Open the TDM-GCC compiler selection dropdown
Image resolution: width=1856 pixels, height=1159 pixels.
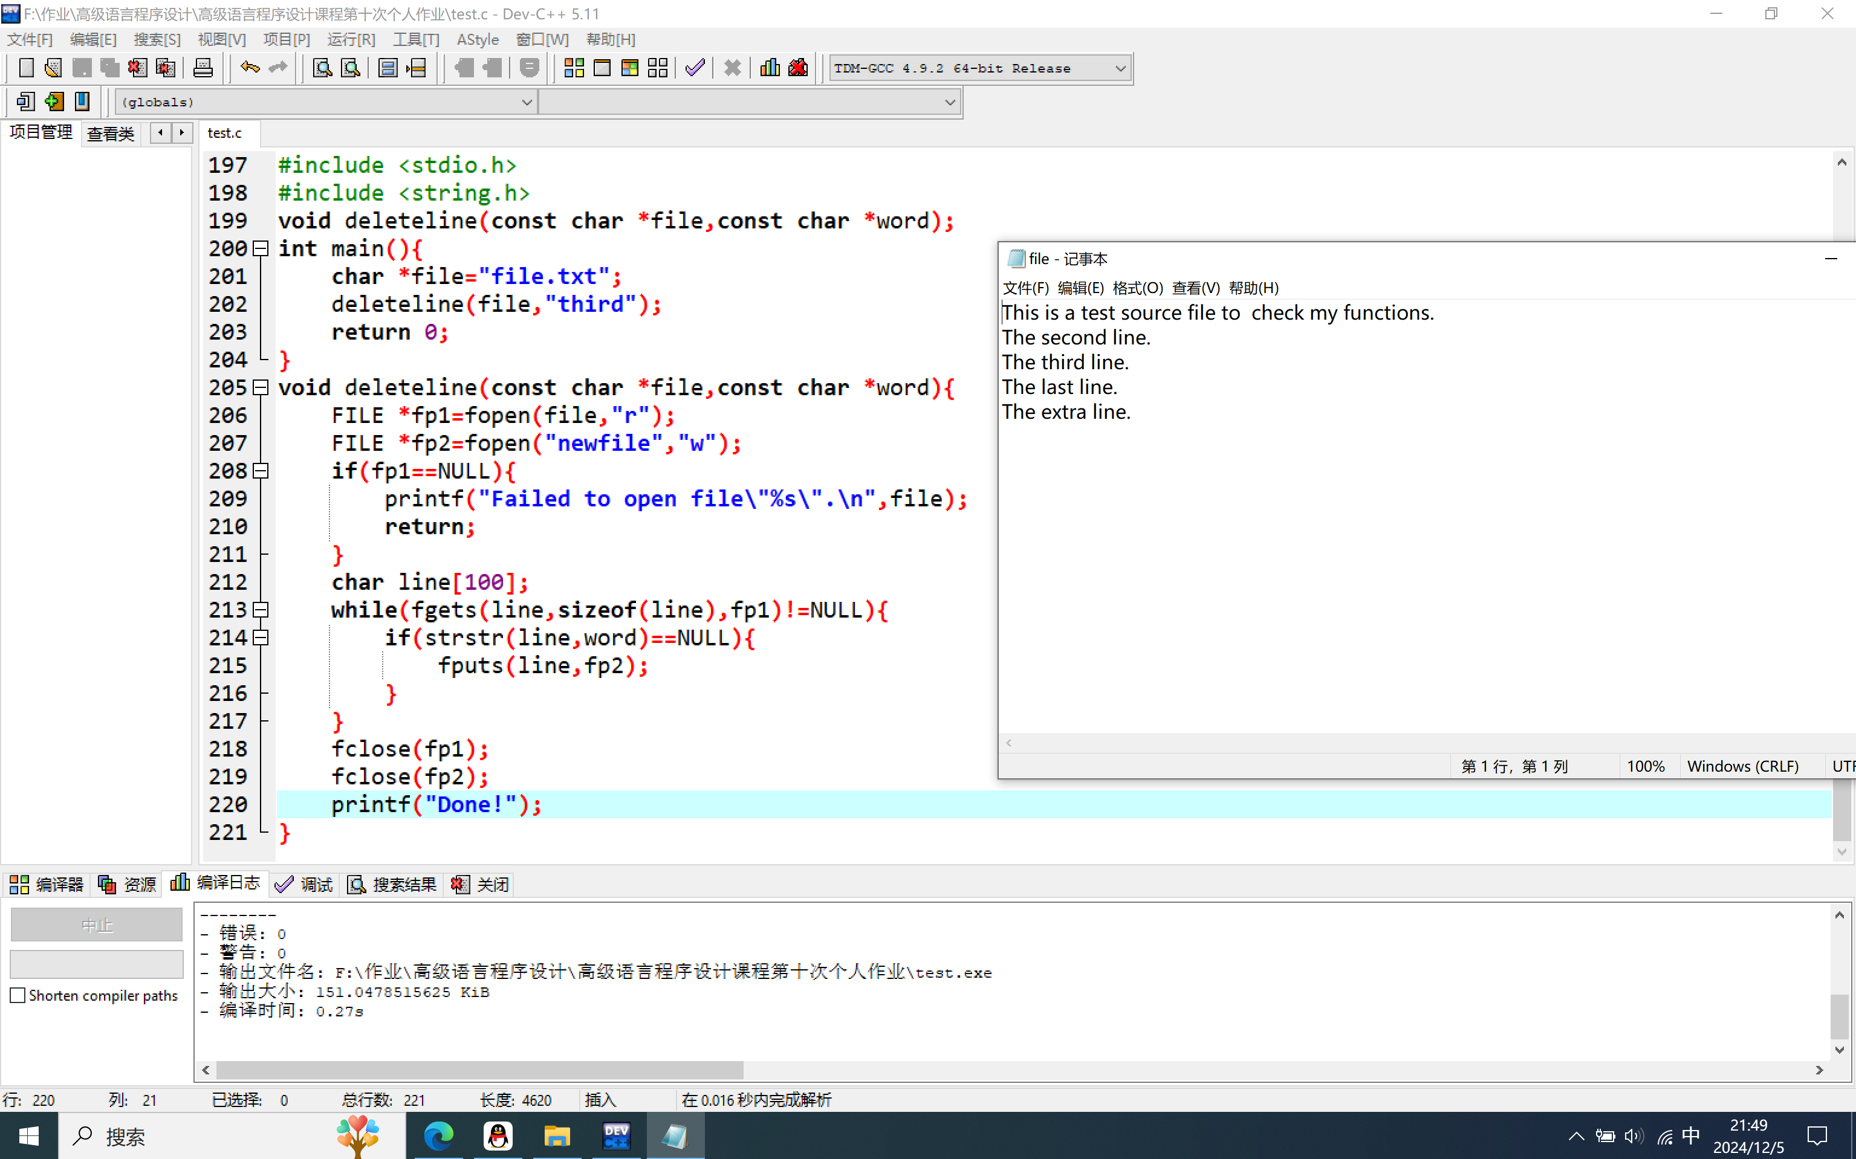[1120, 68]
